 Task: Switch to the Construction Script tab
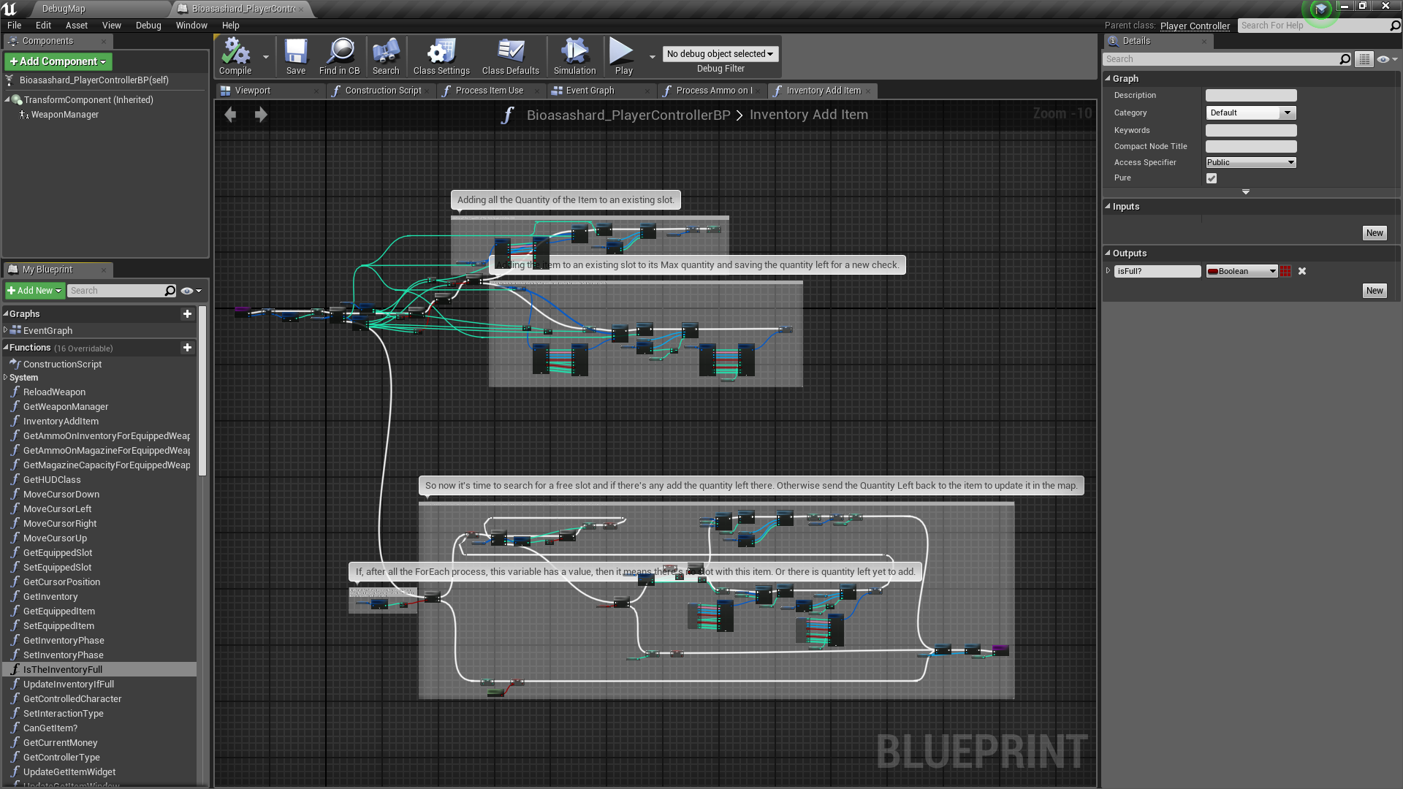tap(383, 91)
